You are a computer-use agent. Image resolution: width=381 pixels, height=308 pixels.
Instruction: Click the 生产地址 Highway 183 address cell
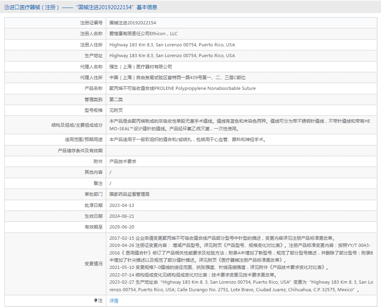172,56
